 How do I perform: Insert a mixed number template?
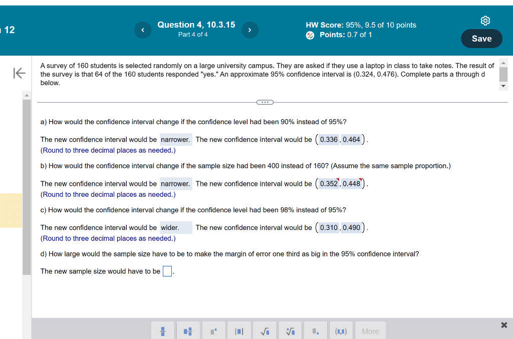(x=188, y=331)
